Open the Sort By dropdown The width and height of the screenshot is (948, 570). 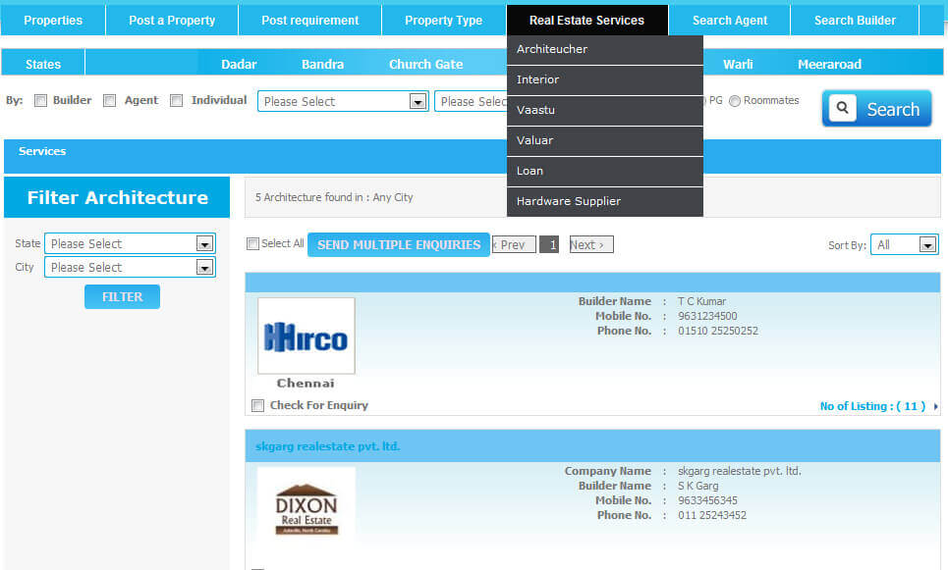pos(904,245)
